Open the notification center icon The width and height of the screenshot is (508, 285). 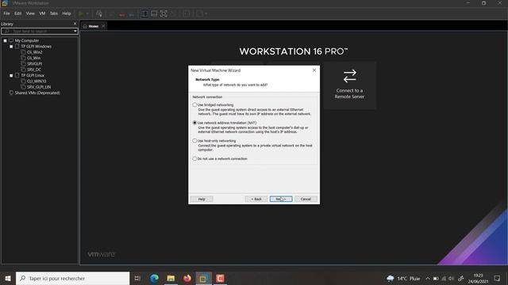point(498,278)
